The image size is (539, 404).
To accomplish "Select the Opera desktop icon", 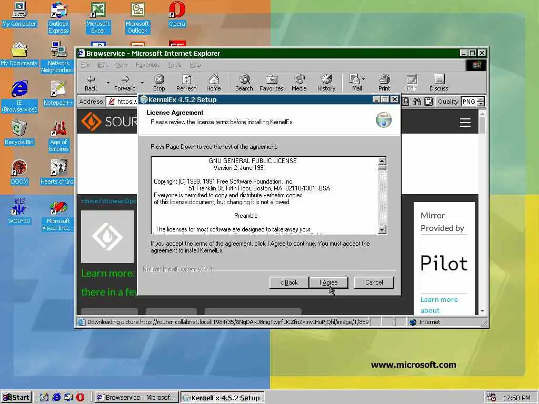I will [177, 15].
